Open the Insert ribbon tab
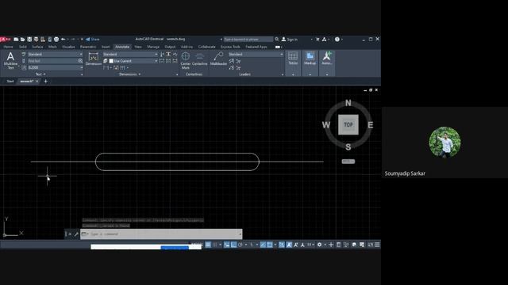508x285 pixels. (x=106, y=47)
